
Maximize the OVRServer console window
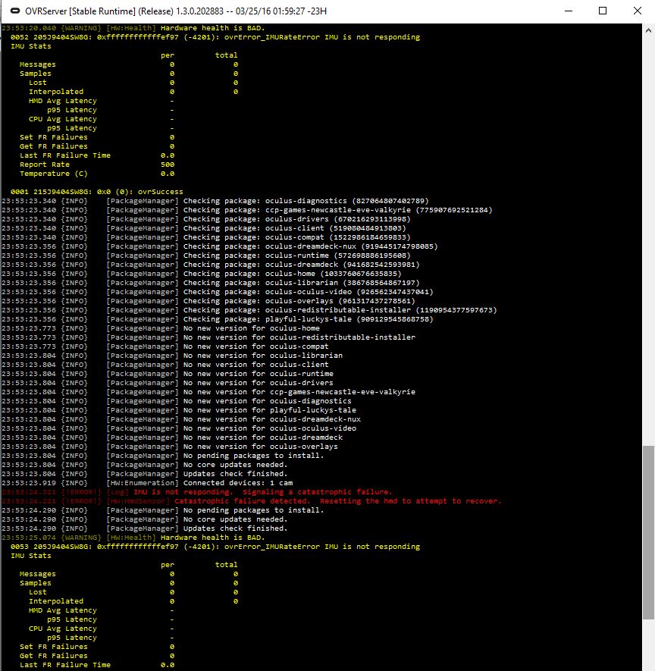[603, 11]
